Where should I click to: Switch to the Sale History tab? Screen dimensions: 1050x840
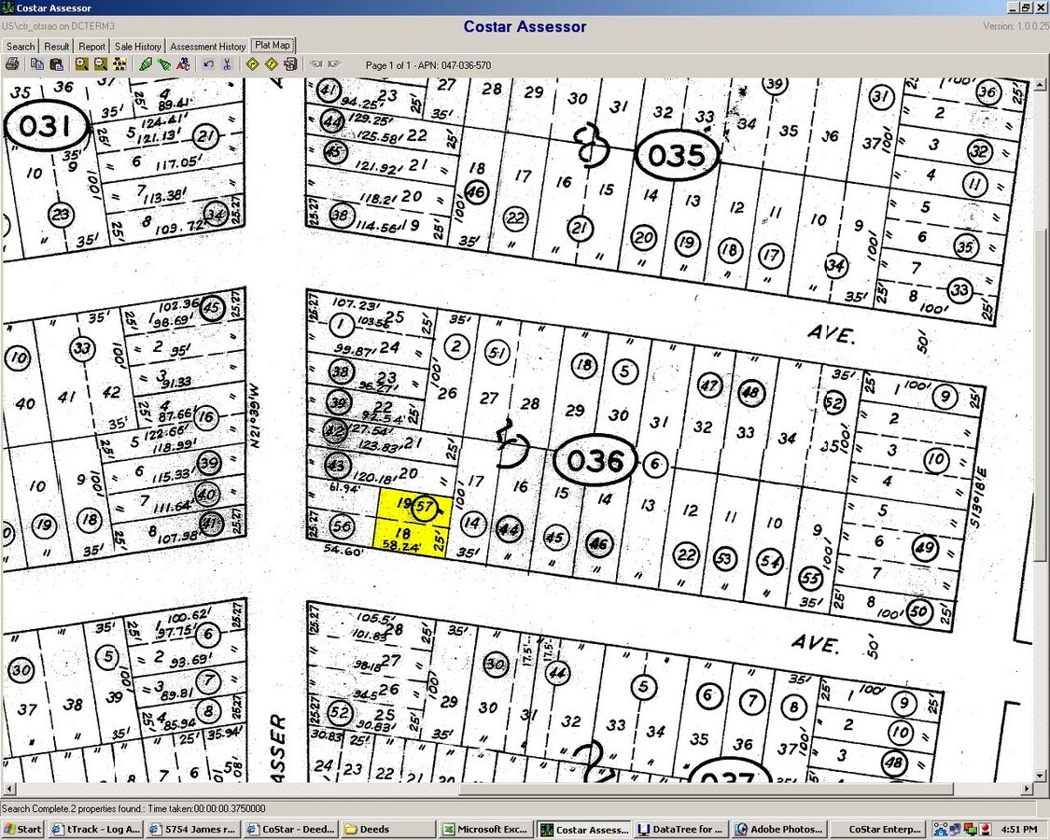pos(137,46)
